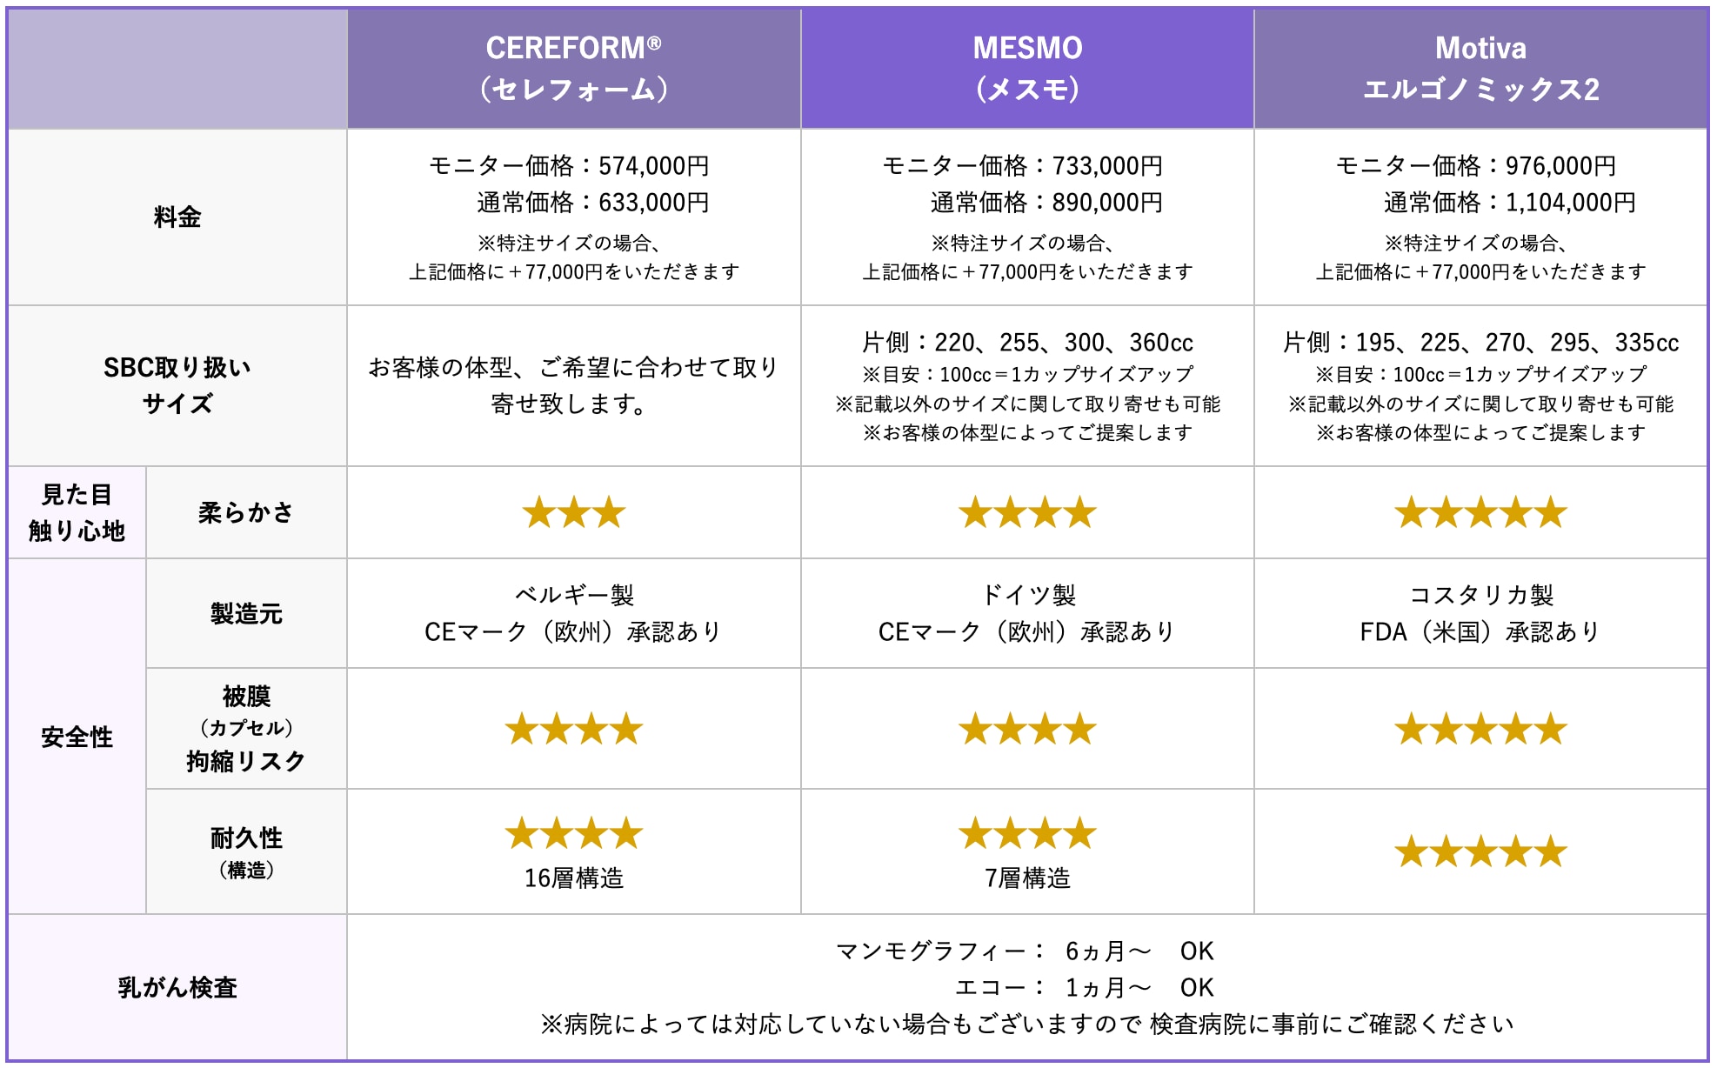Click MESMO's durability stars above 7層構造

[1027, 834]
